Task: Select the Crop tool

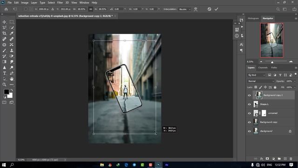Action: coord(4,33)
